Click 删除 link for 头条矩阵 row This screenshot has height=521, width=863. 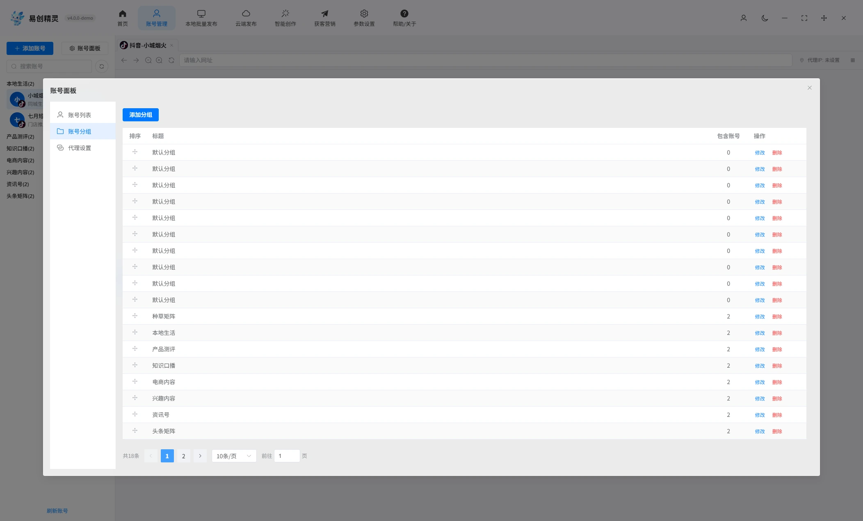point(777,431)
